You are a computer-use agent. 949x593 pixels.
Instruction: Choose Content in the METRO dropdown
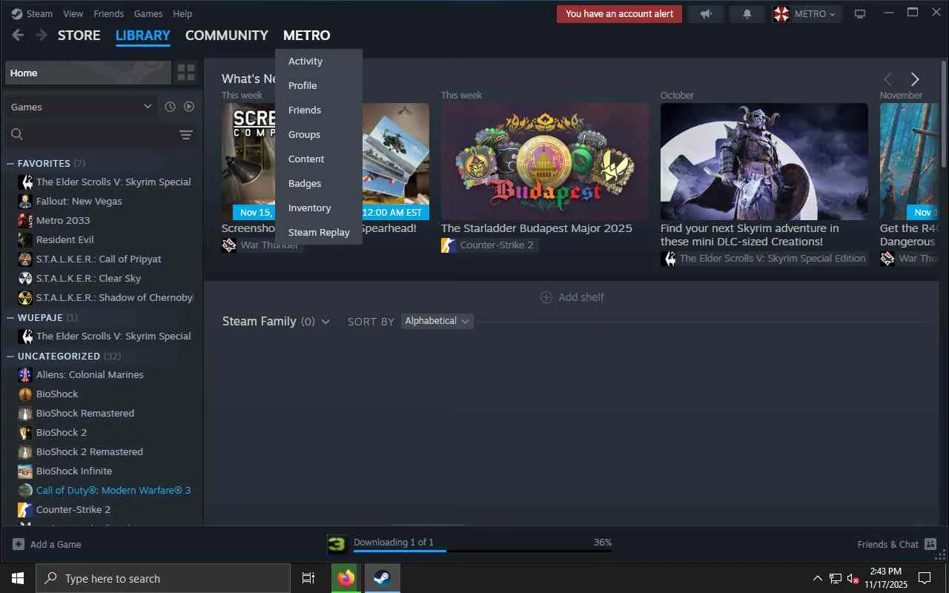(x=319, y=159)
